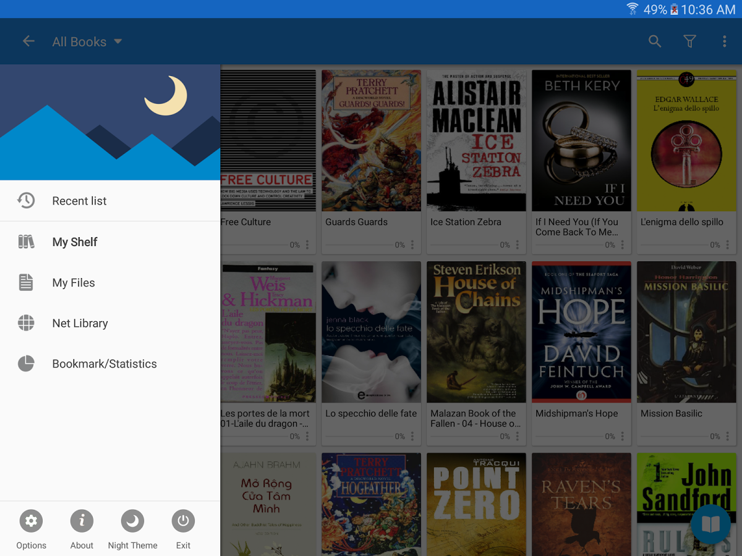Toggle Night Theme moon button
Image resolution: width=742 pixels, height=556 pixels.
coord(132,521)
